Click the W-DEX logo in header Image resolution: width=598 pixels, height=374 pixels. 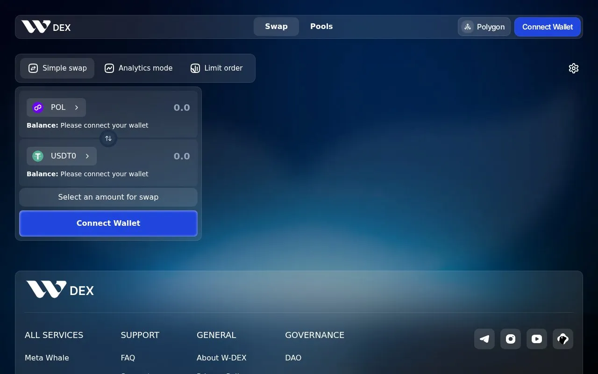[46, 27]
